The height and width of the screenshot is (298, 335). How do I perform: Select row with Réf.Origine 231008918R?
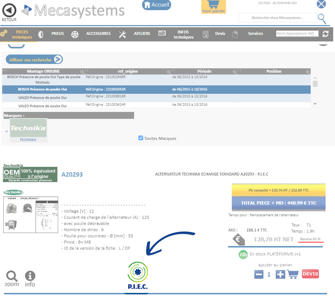(x=156, y=98)
